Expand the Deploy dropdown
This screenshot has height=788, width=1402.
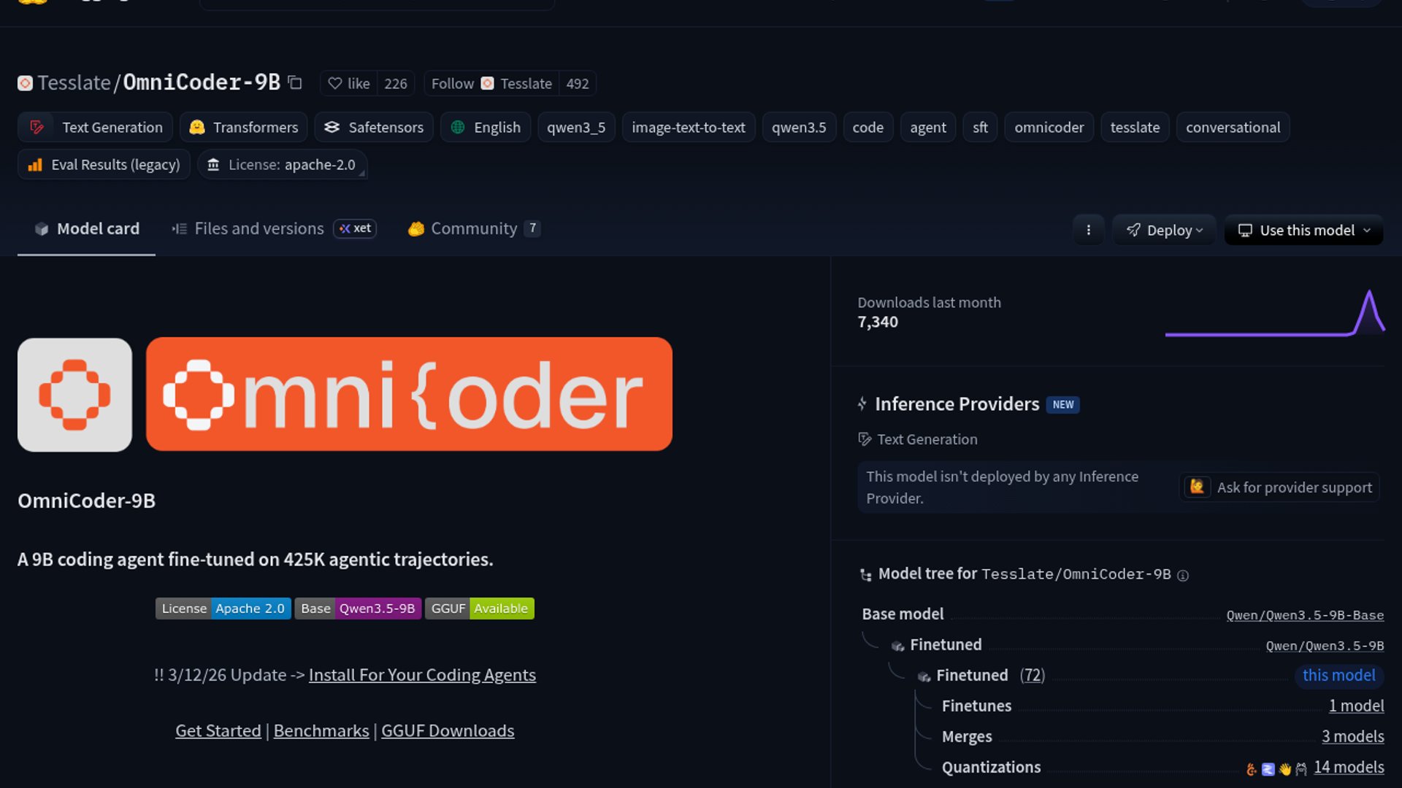(x=1164, y=230)
